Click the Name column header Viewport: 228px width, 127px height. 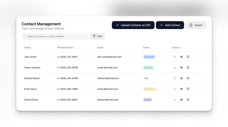(x=28, y=47)
